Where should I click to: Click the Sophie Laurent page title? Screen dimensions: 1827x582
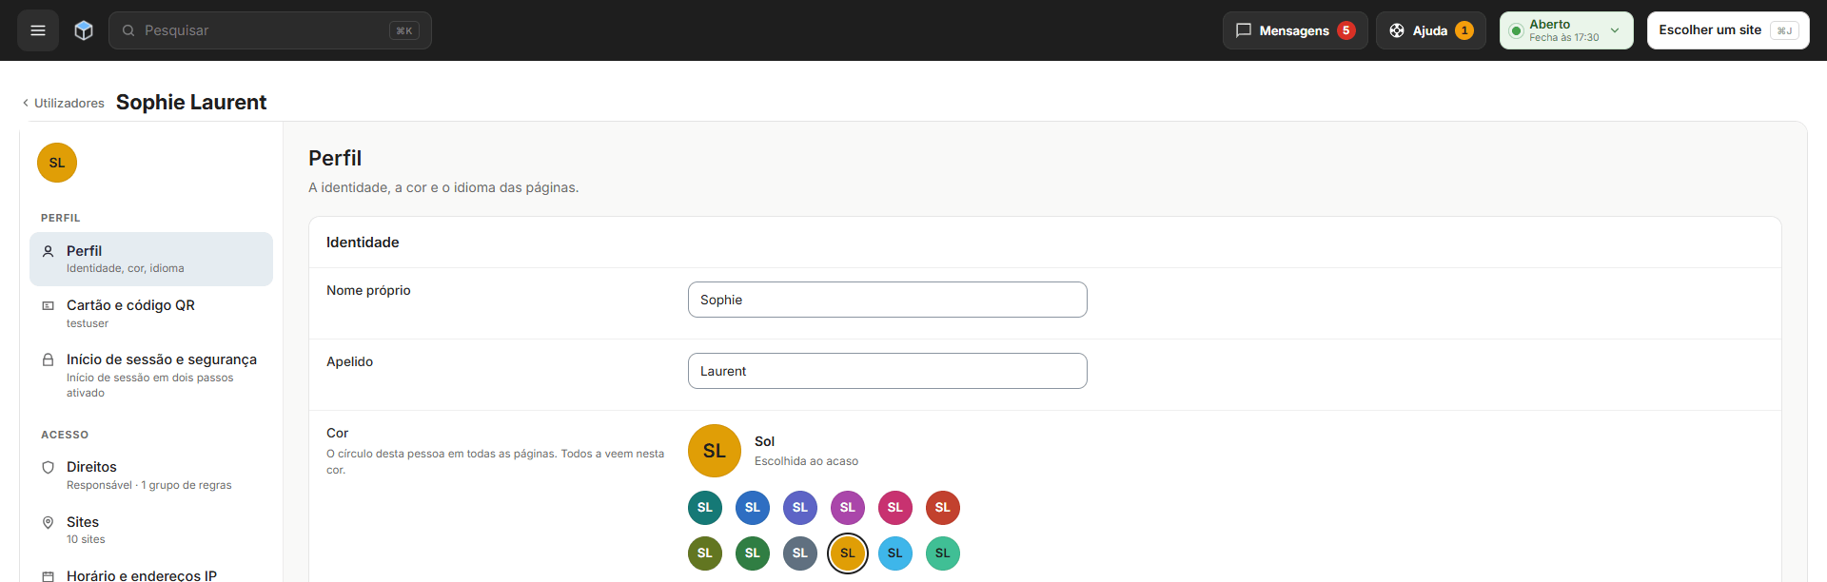coord(191,102)
